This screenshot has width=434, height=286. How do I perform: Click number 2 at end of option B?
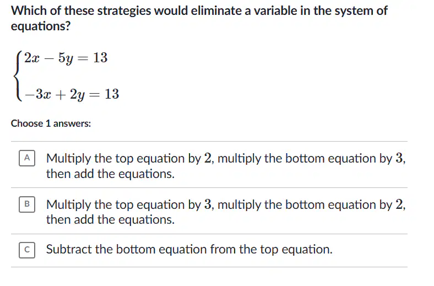(x=399, y=204)
